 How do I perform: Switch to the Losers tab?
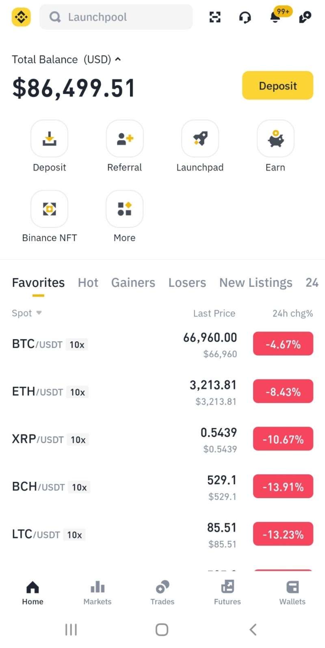coord(187,283)
